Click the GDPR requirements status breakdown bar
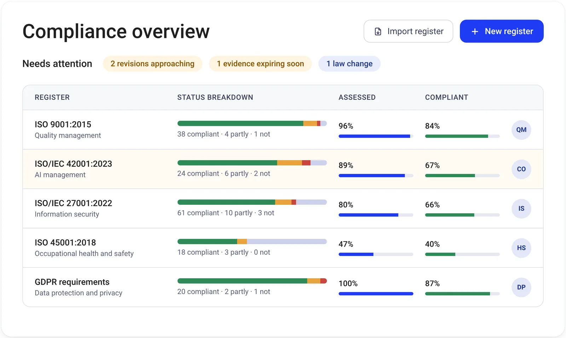Image resolution: width=566 pixels, height=338 pixels. (252, 281)
